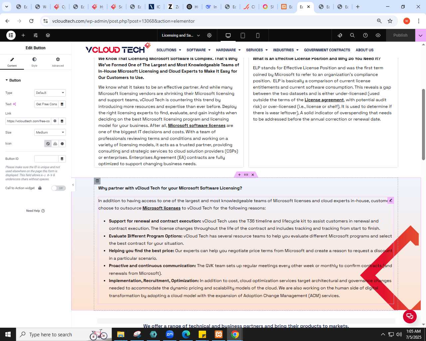The image size is (426, 341).
Task: Open What's New megaphone icon
Action: [340, 35]
